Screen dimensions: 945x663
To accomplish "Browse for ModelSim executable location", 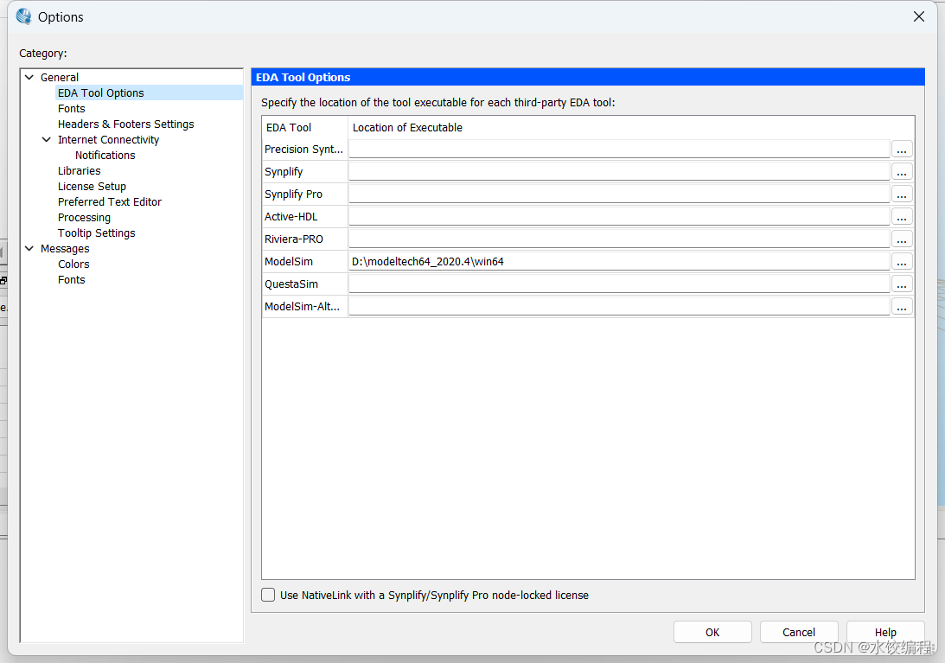I will [902, 262].
